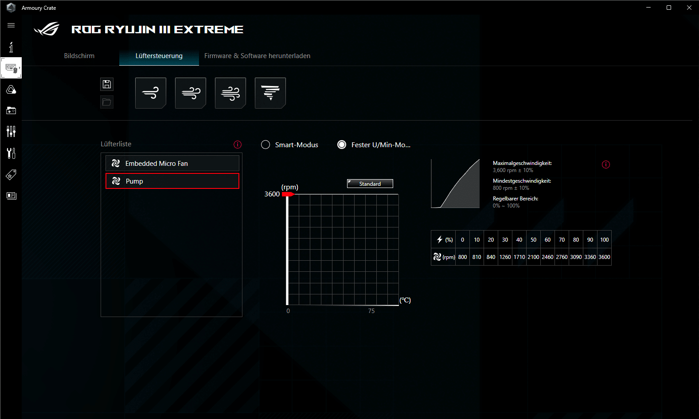This screenshot has height=419, width=699.
Task: Enable Smart-Modus radio button
Action: point(266,145)
